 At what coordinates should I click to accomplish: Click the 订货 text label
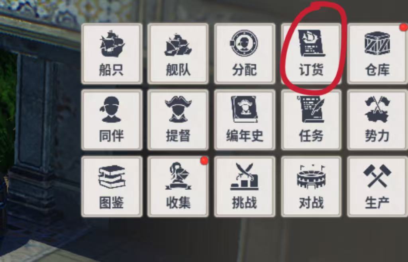click(311, 70)
